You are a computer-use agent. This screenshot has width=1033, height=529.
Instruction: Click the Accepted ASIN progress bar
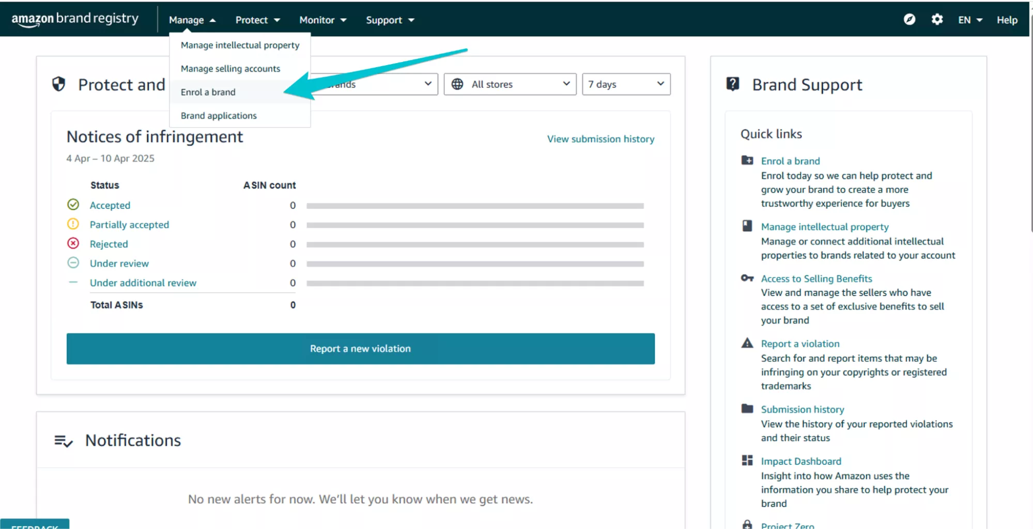click(x=475, y=206)
